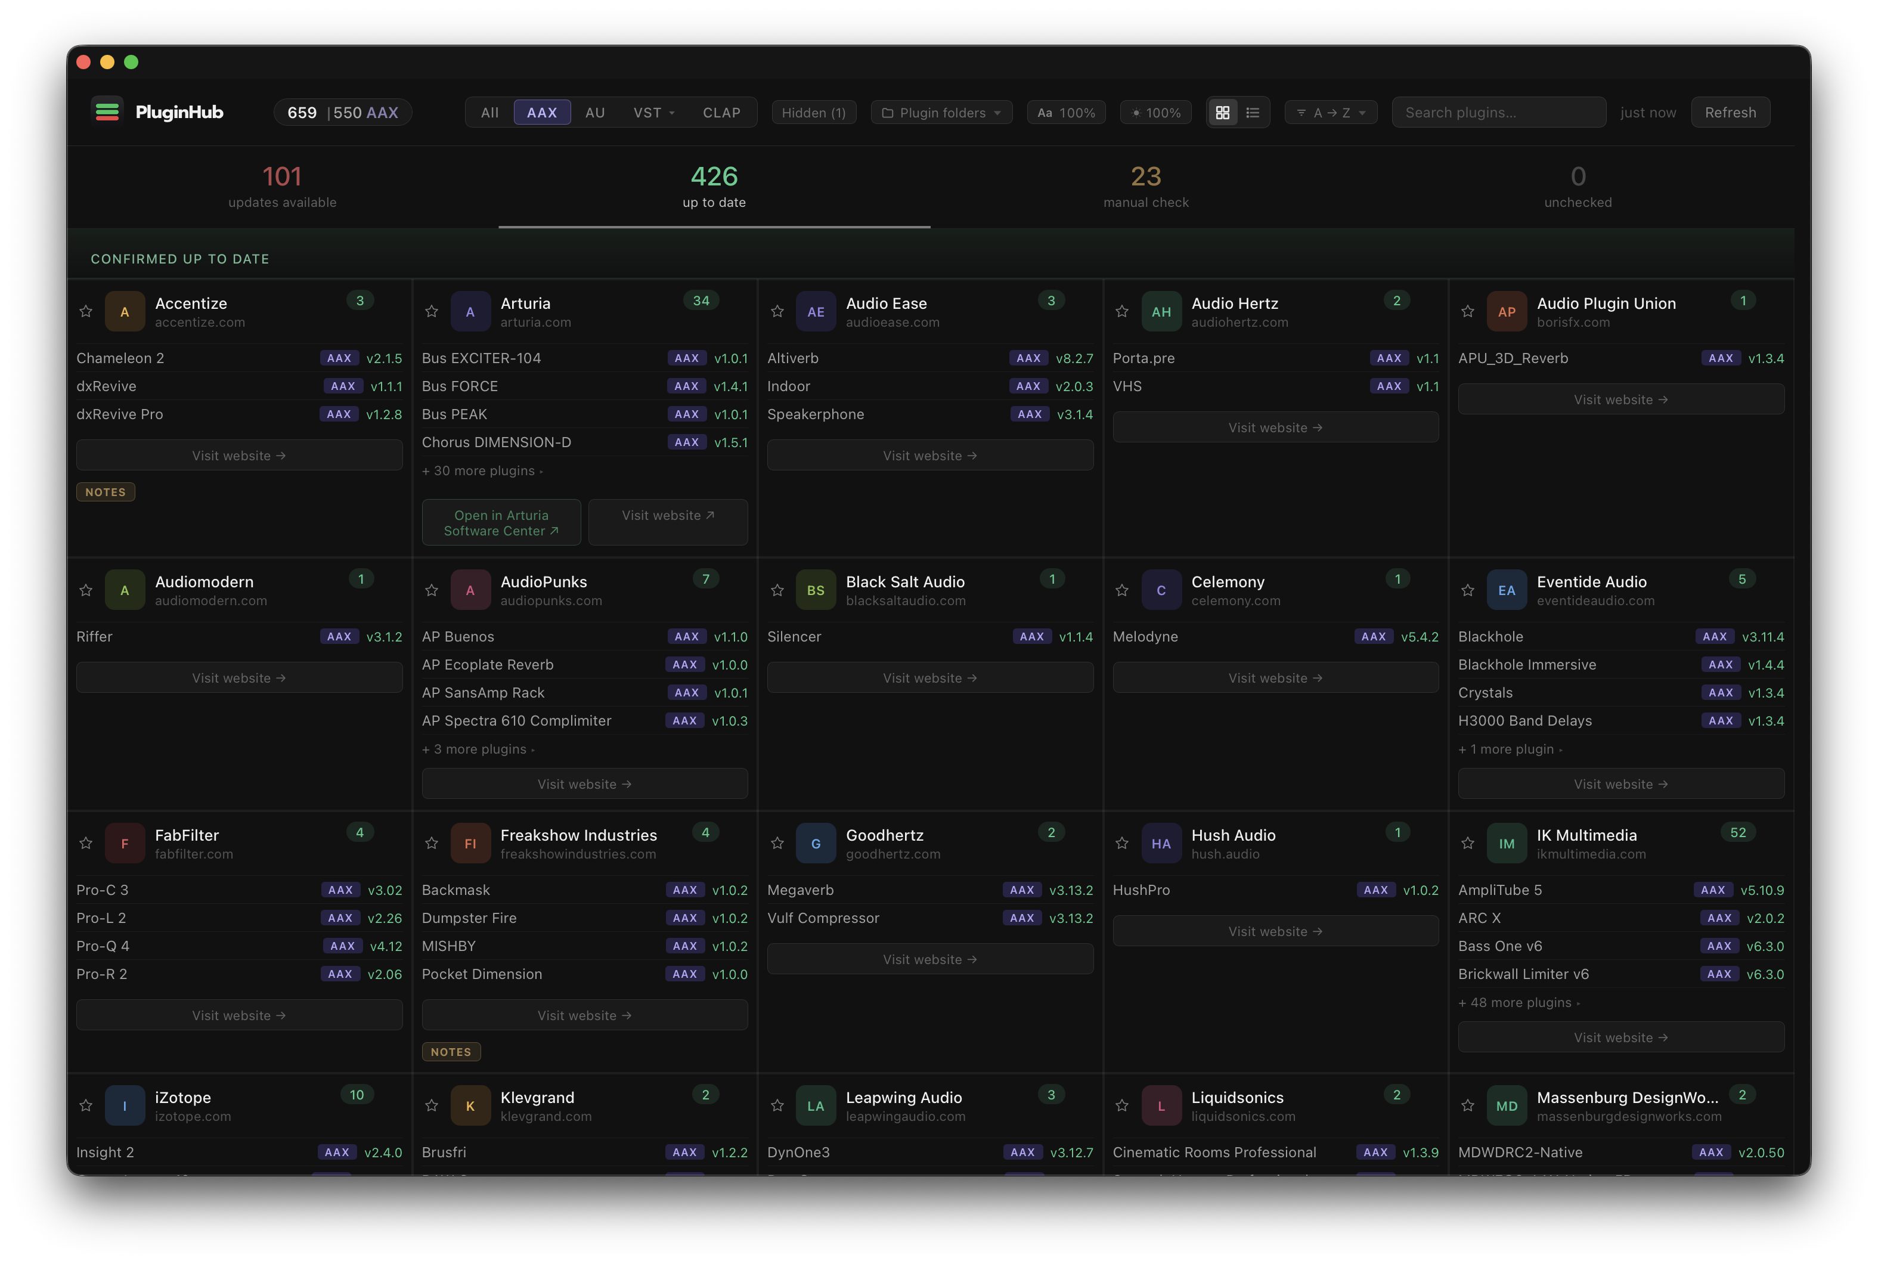
Task: Click the Liquidsonics L avatar
Action: (1161, 1106)
